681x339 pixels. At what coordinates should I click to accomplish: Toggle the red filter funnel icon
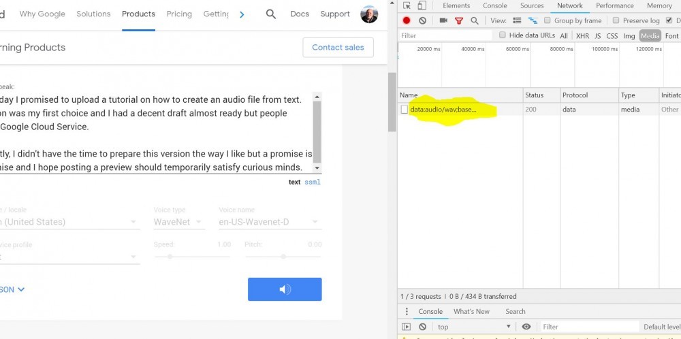458,20
